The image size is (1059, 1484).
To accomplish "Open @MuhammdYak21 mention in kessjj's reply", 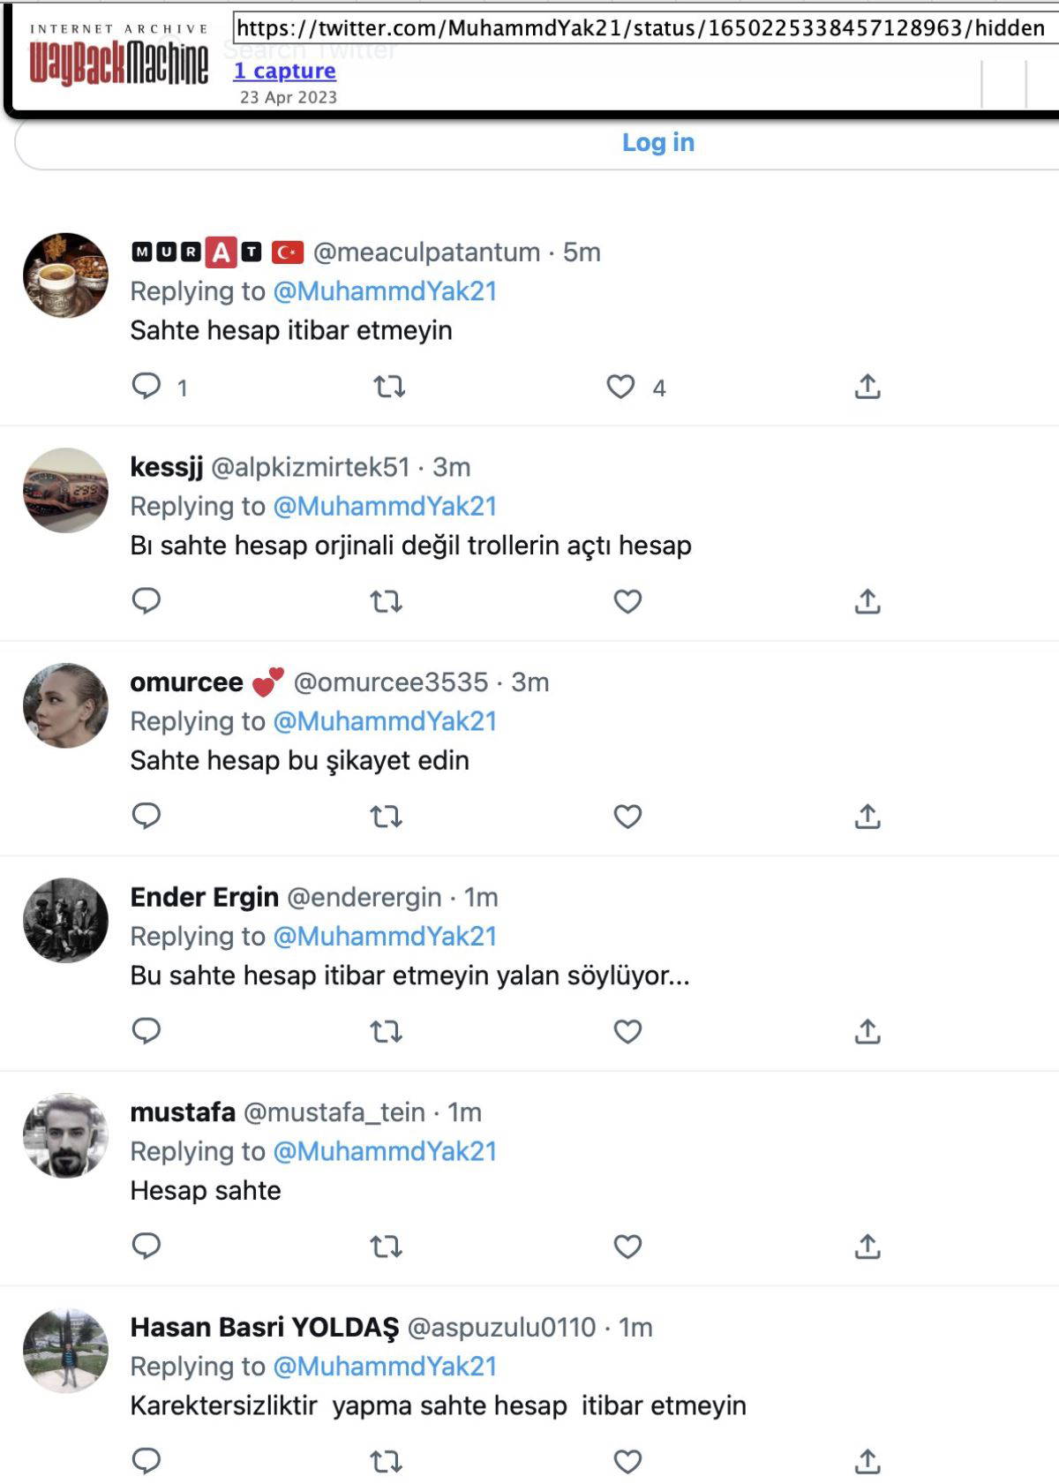I will tap(385, 507).
